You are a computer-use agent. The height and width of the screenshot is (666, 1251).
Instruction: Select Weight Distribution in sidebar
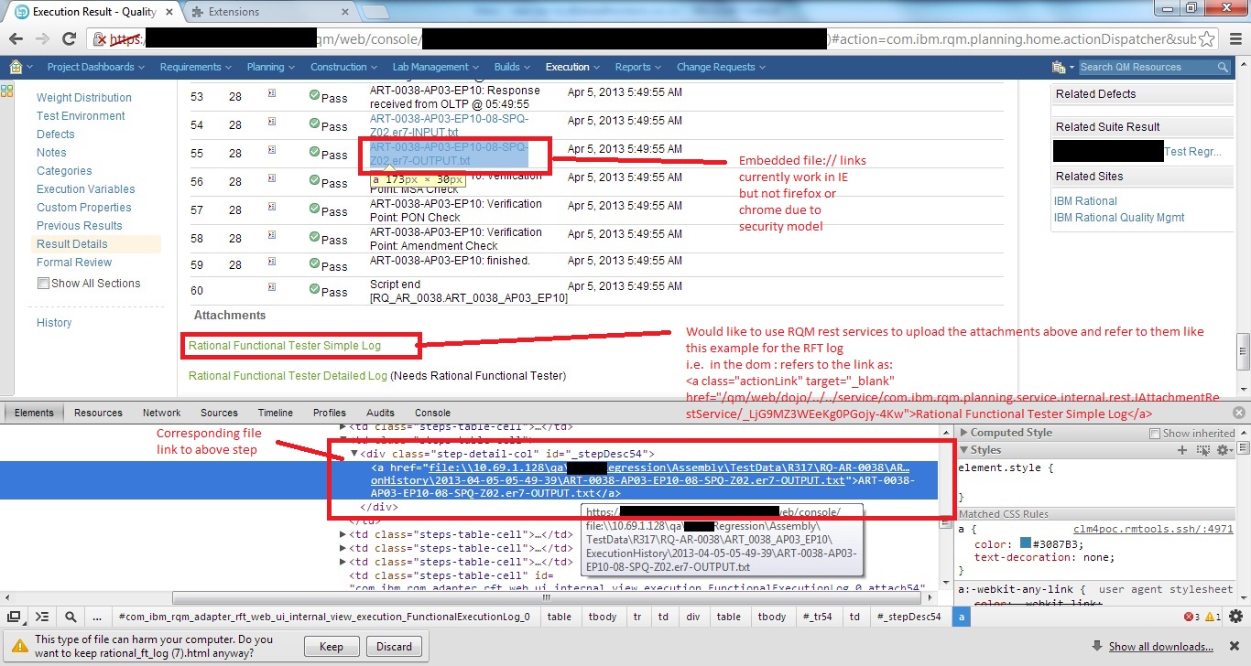pos(84,98)
